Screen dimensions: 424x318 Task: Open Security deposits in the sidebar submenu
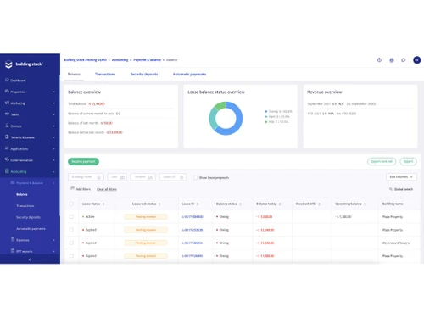pos(28,217)
